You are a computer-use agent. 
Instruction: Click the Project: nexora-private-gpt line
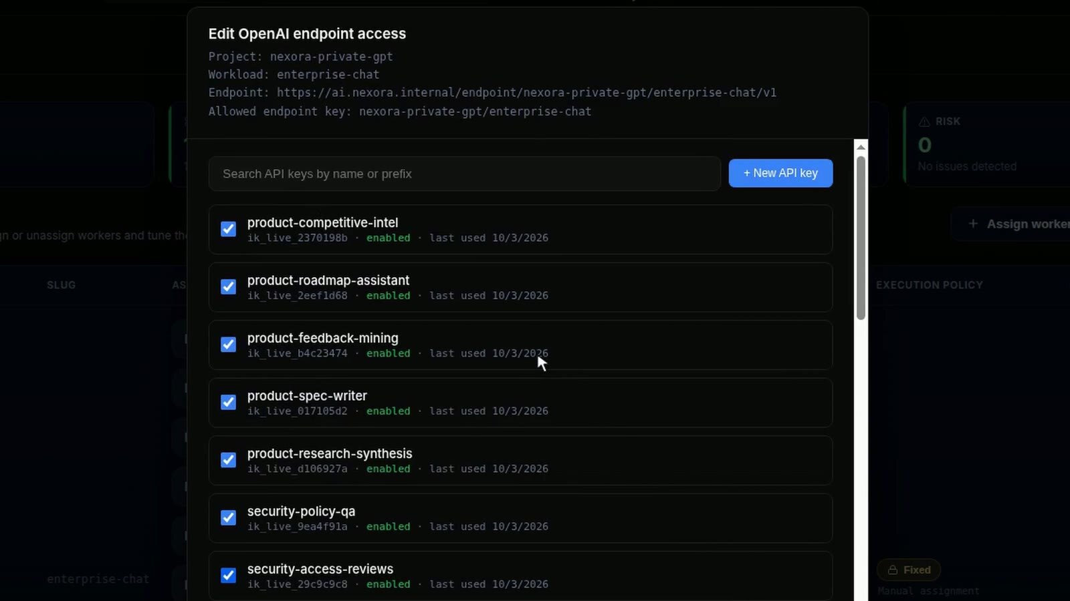point(300,57)
